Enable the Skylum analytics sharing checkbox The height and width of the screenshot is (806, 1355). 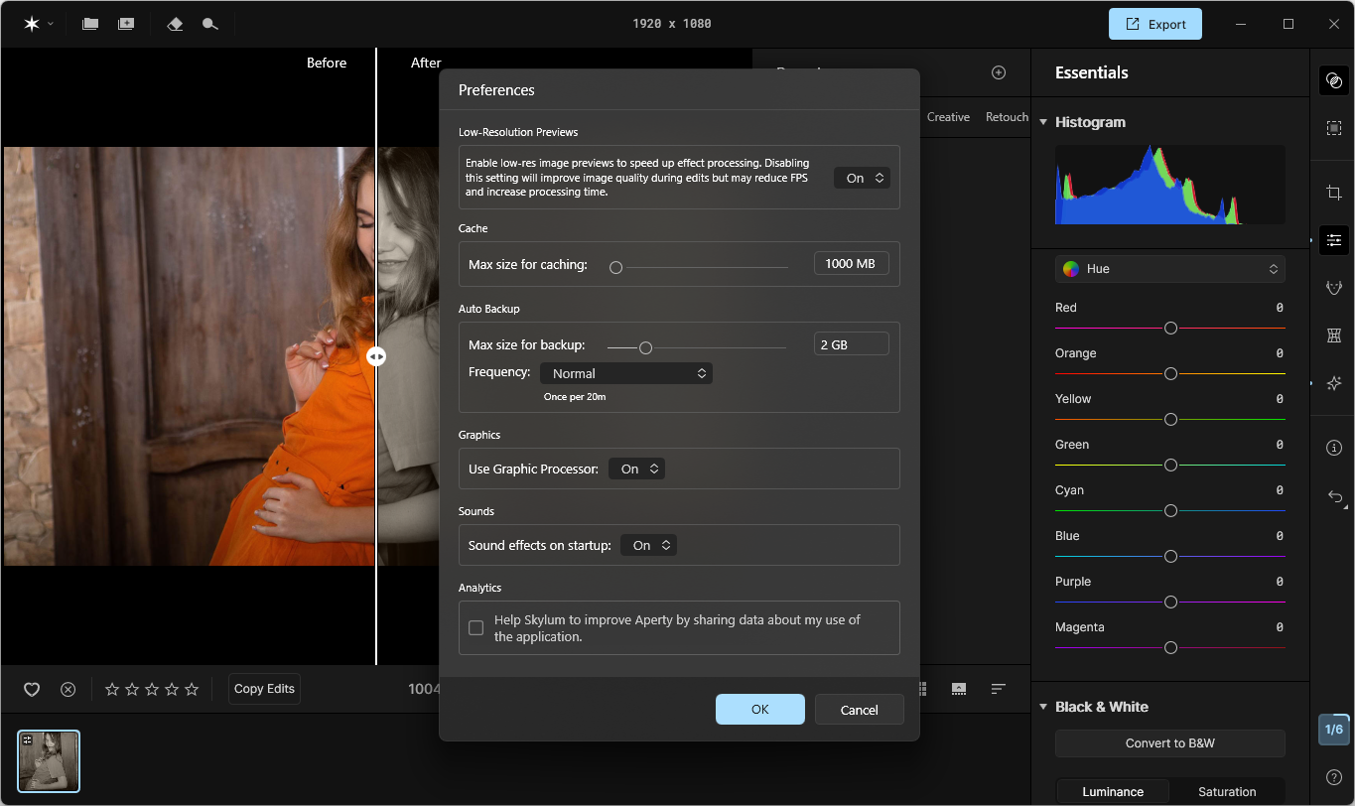476,628
